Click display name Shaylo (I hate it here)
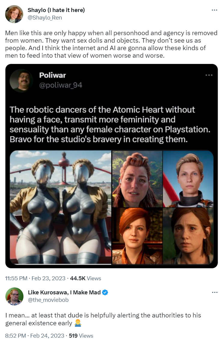 (56, 10)
